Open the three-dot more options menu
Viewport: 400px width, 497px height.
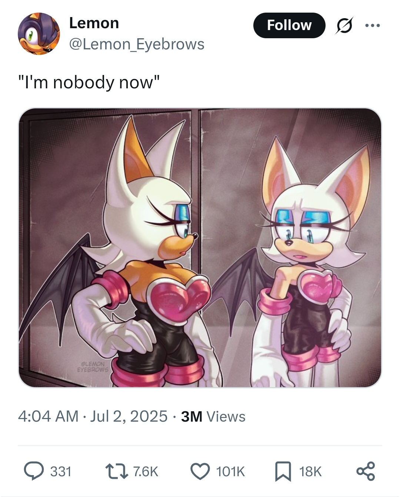[x=372, y=25]
